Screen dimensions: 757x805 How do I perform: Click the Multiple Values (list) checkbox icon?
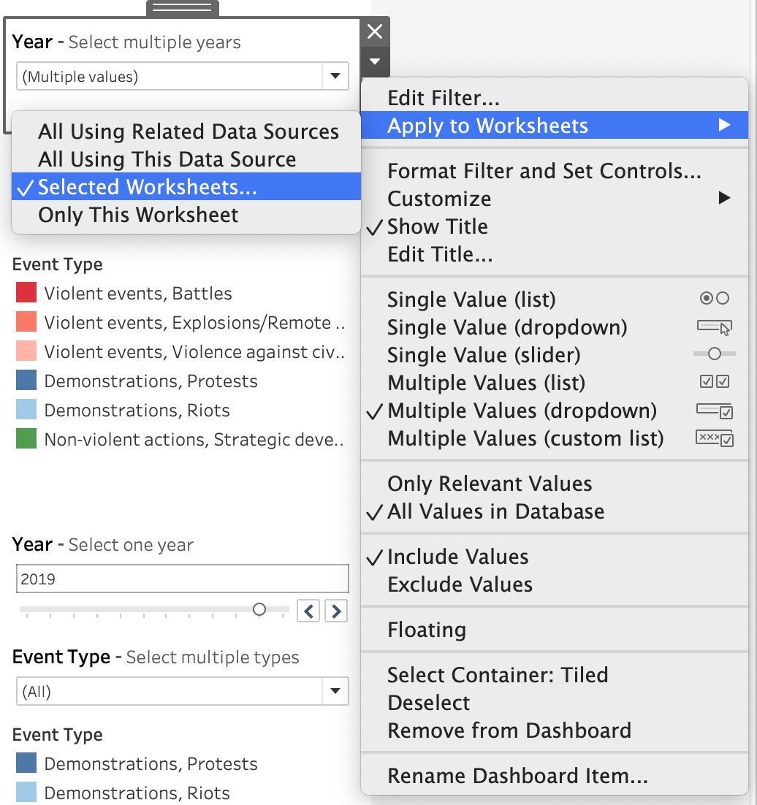click(x=714, y=382)
